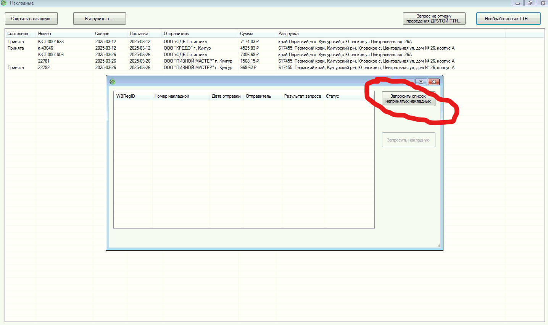Click the 'Выгрузить в ...' button
Image resolution: width=548 pixels, height=325 pixels.
(x=100, y=19)
